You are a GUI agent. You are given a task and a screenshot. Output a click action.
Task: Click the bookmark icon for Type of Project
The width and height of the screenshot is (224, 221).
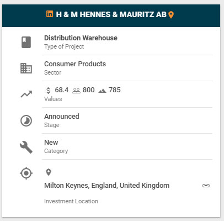26,42
